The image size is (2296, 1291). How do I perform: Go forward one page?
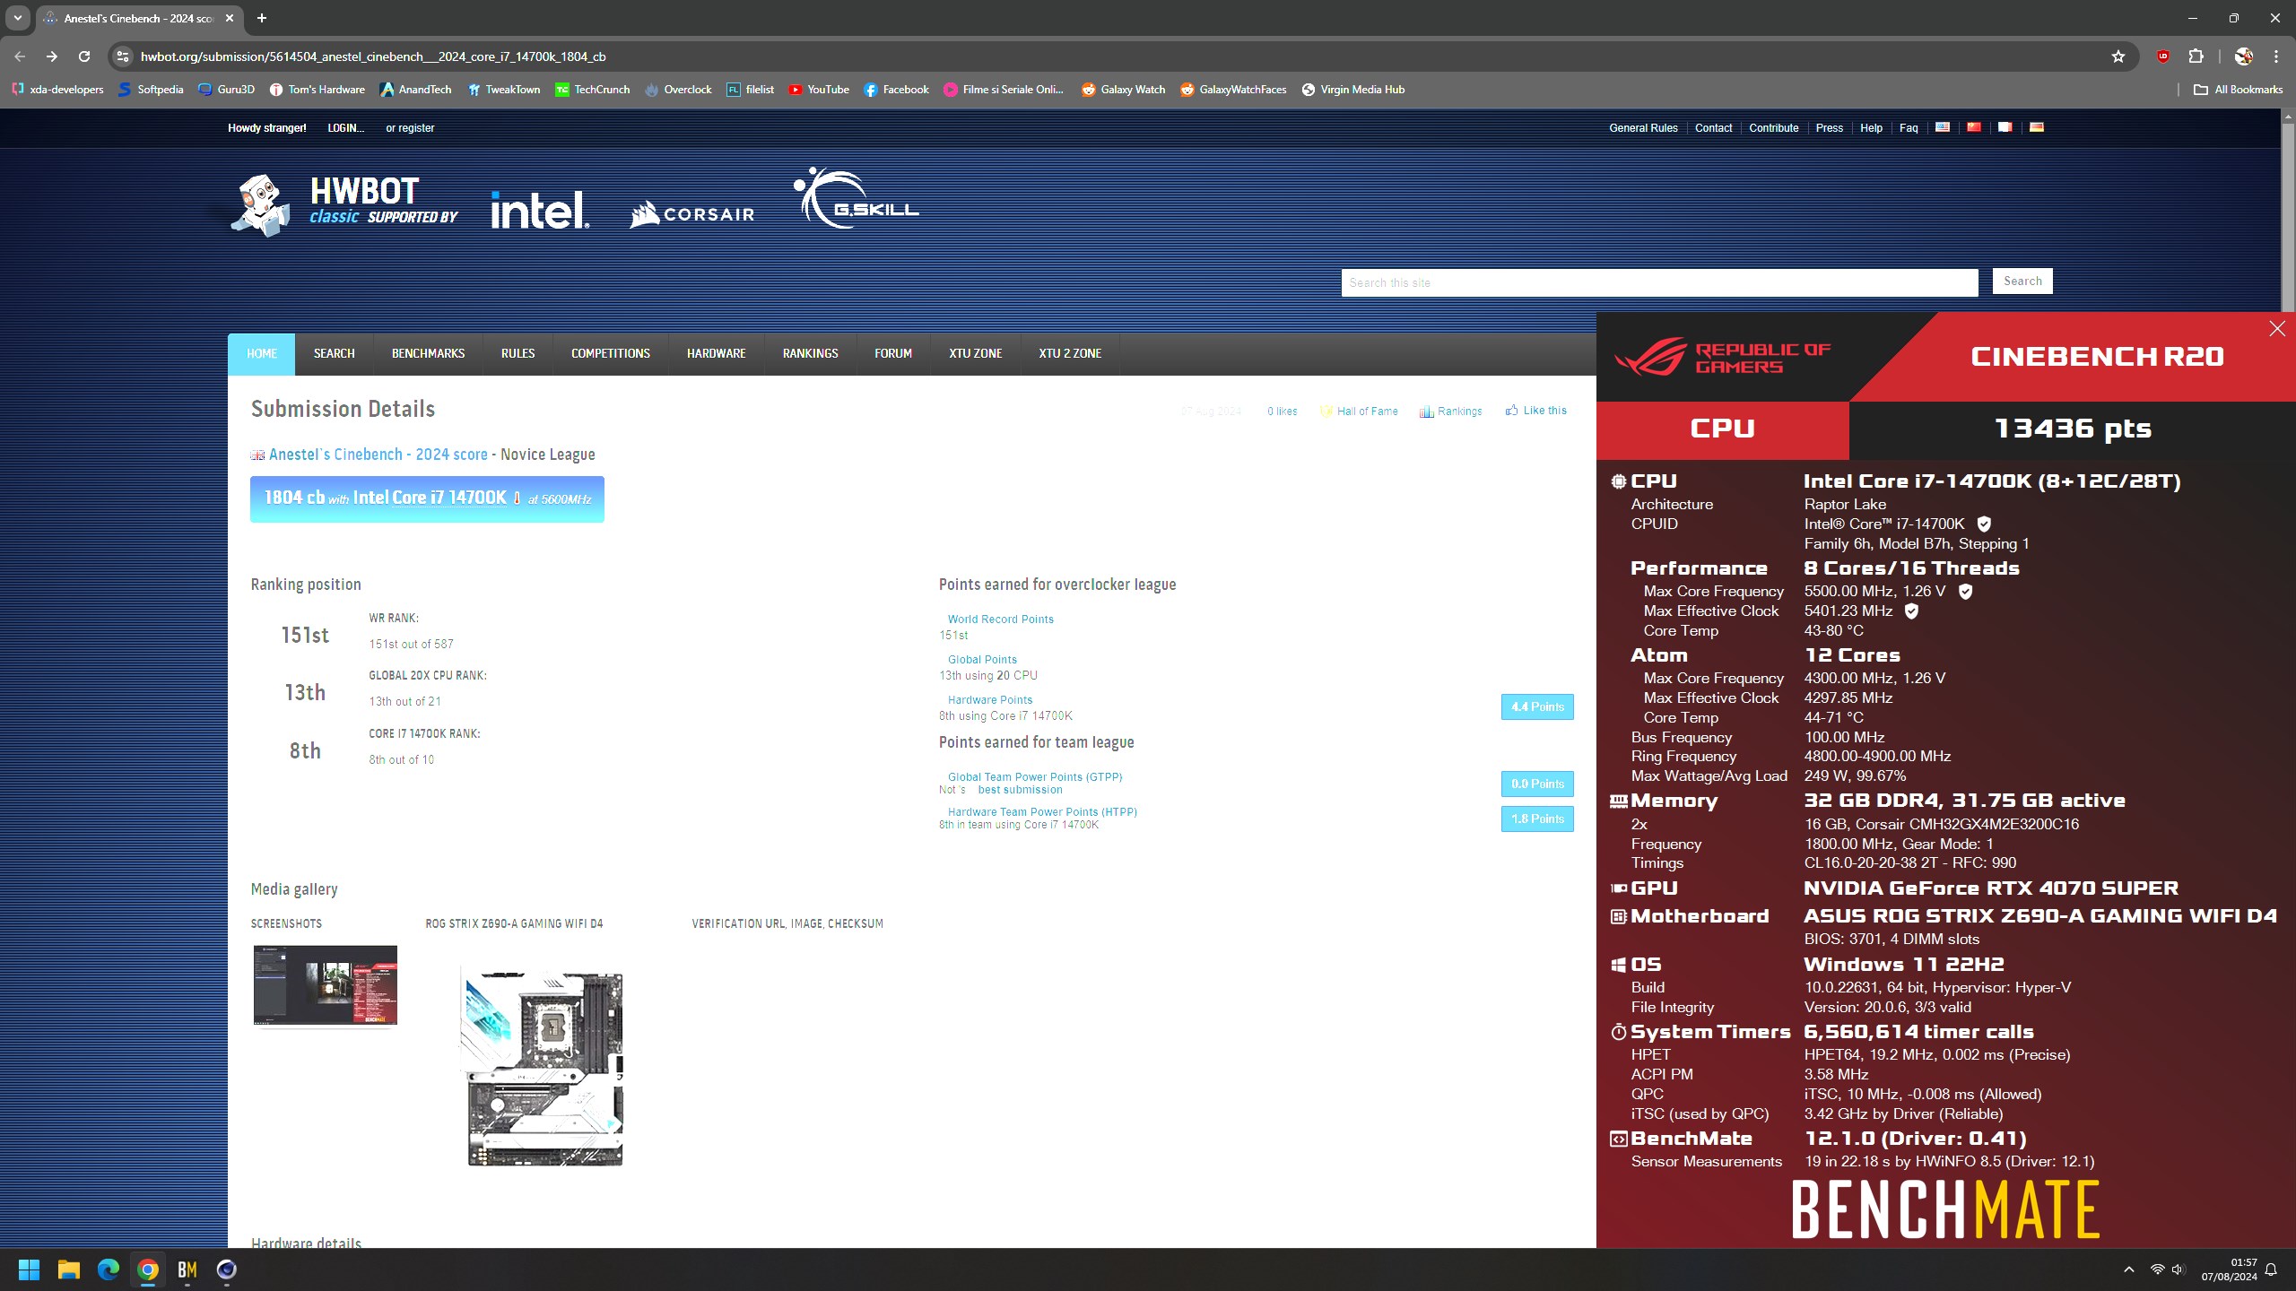(x=52, y=56)
